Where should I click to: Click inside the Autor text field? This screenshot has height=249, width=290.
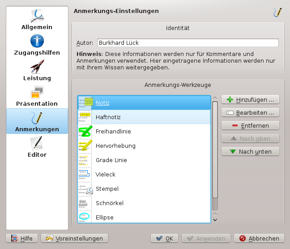pyautogui.click(x=188, y=43)
